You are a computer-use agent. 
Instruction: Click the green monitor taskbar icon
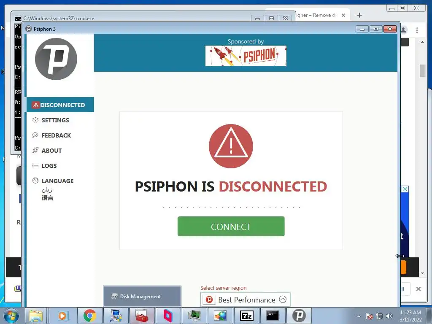tap(194, 316)
